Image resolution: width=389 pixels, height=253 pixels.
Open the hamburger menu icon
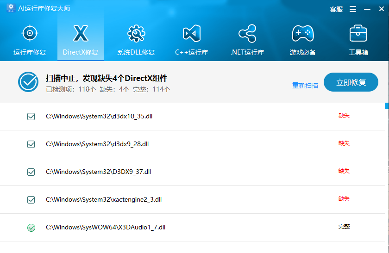353,9
